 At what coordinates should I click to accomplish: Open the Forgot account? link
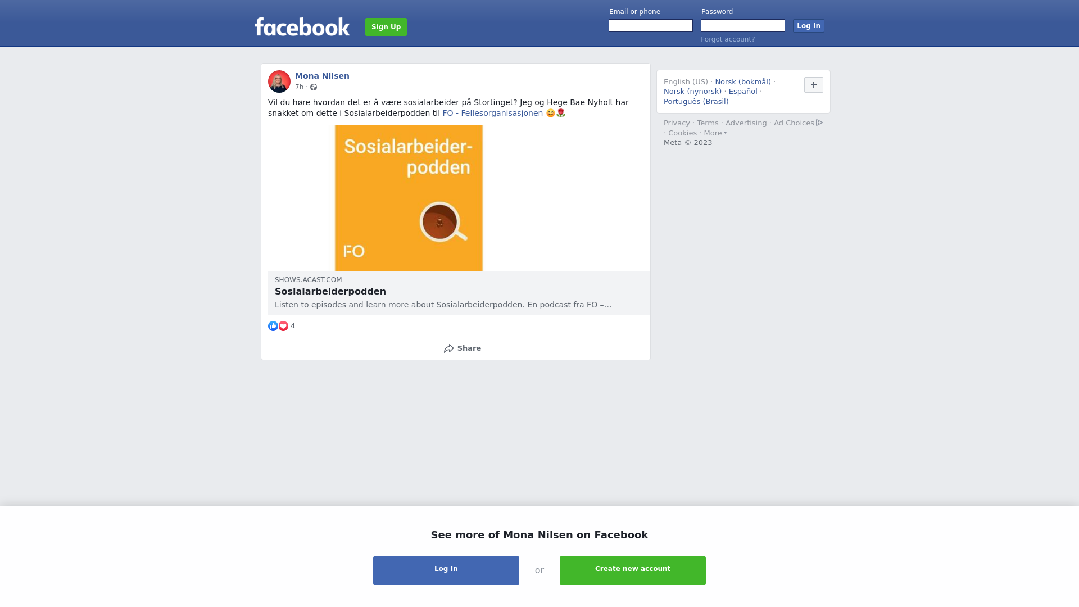(x=728, y=39)
